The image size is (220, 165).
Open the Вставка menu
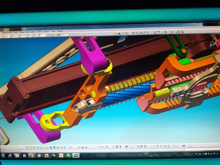pos(33,32)
